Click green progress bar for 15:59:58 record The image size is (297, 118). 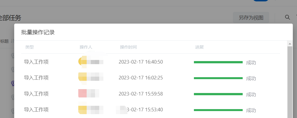point(218,94)
